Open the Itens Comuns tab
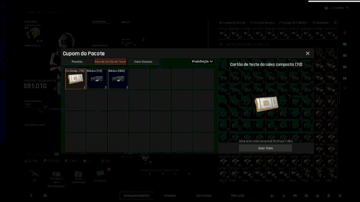 click(x=143, y=61)
